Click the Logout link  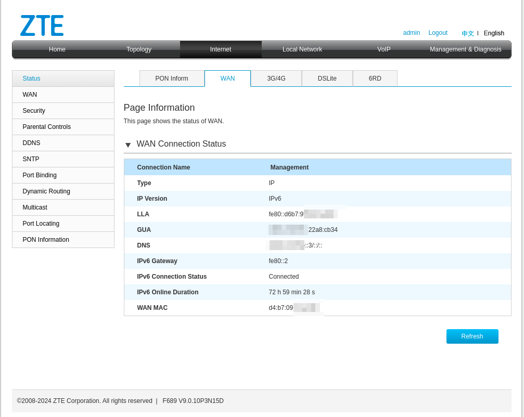pos(438,33)
